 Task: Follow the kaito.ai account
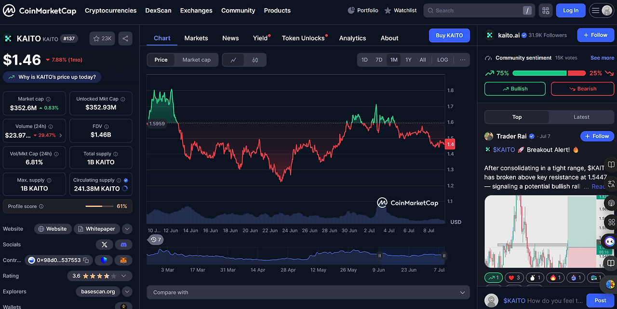[x=596, y=35]
